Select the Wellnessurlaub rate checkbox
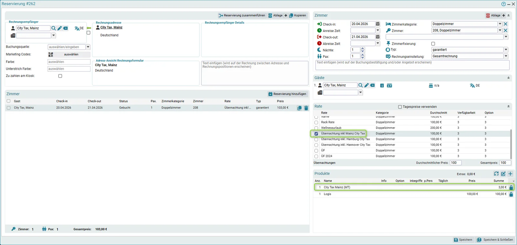Viewport: 517px width, 245px height. point(316,128)
